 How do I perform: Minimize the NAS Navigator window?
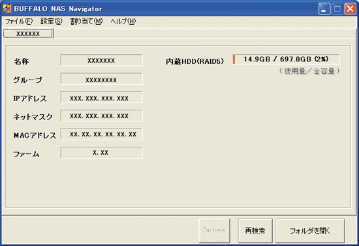324,9
